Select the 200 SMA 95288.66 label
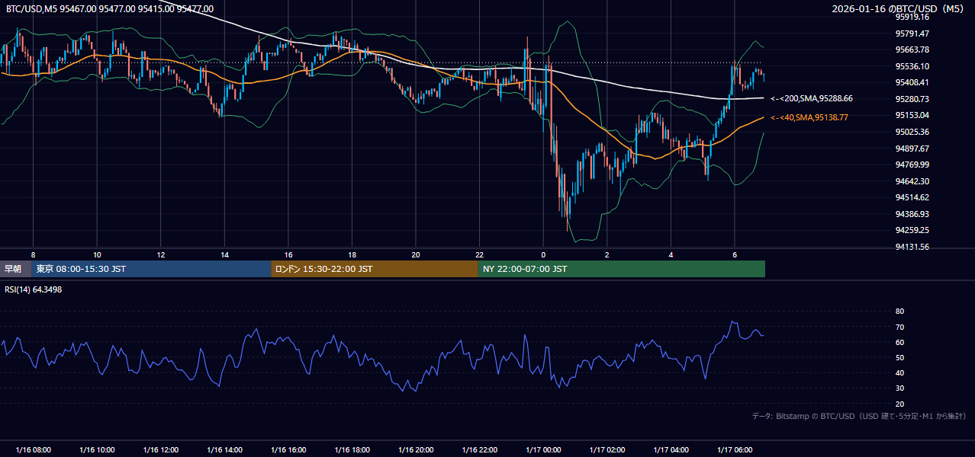975x457 pixels. (812, 98)
